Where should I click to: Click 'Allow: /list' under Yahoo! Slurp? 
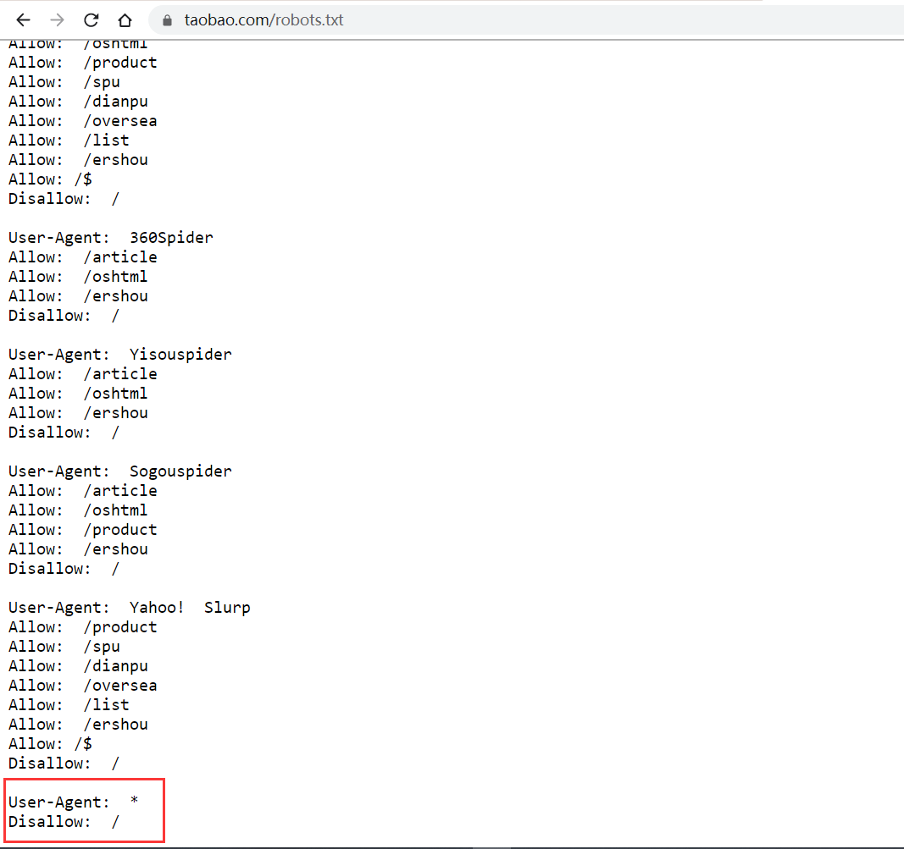(69, 705)
